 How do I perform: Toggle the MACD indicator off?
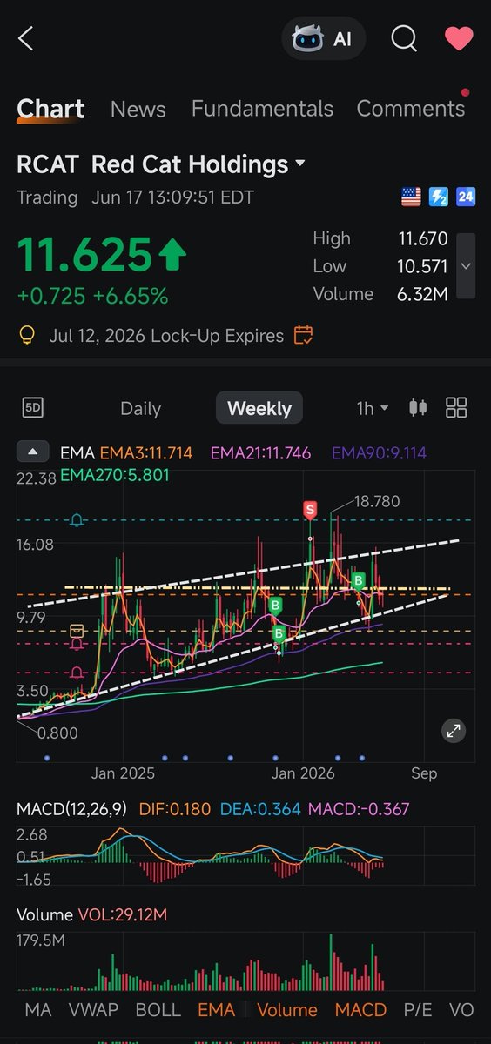(361, 1009)
